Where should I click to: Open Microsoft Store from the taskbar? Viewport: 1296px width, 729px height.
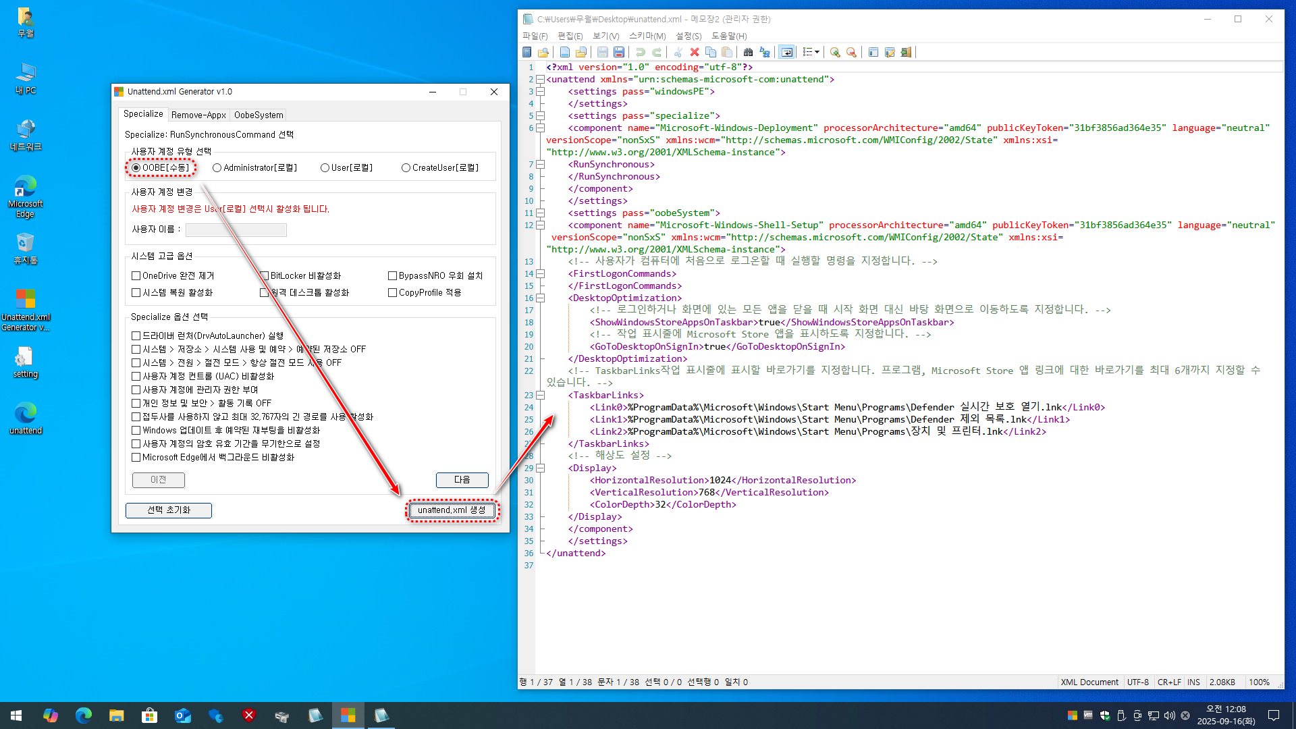click(x=149, y=715)
